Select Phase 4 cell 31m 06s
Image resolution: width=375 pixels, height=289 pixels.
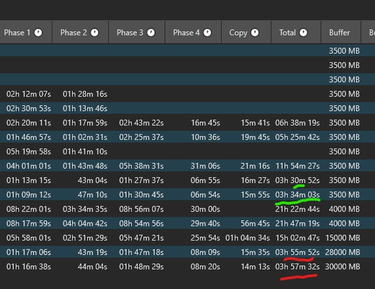pyautogui.click(x=205, y=166)
